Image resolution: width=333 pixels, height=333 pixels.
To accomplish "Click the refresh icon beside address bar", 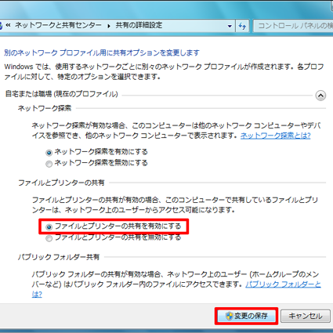I will (x=242, y=26).
